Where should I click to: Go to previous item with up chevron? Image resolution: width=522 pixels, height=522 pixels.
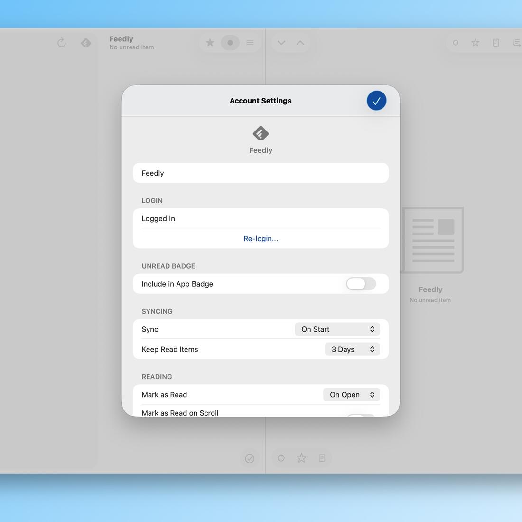pyautogui.click(x=300, y=43)
